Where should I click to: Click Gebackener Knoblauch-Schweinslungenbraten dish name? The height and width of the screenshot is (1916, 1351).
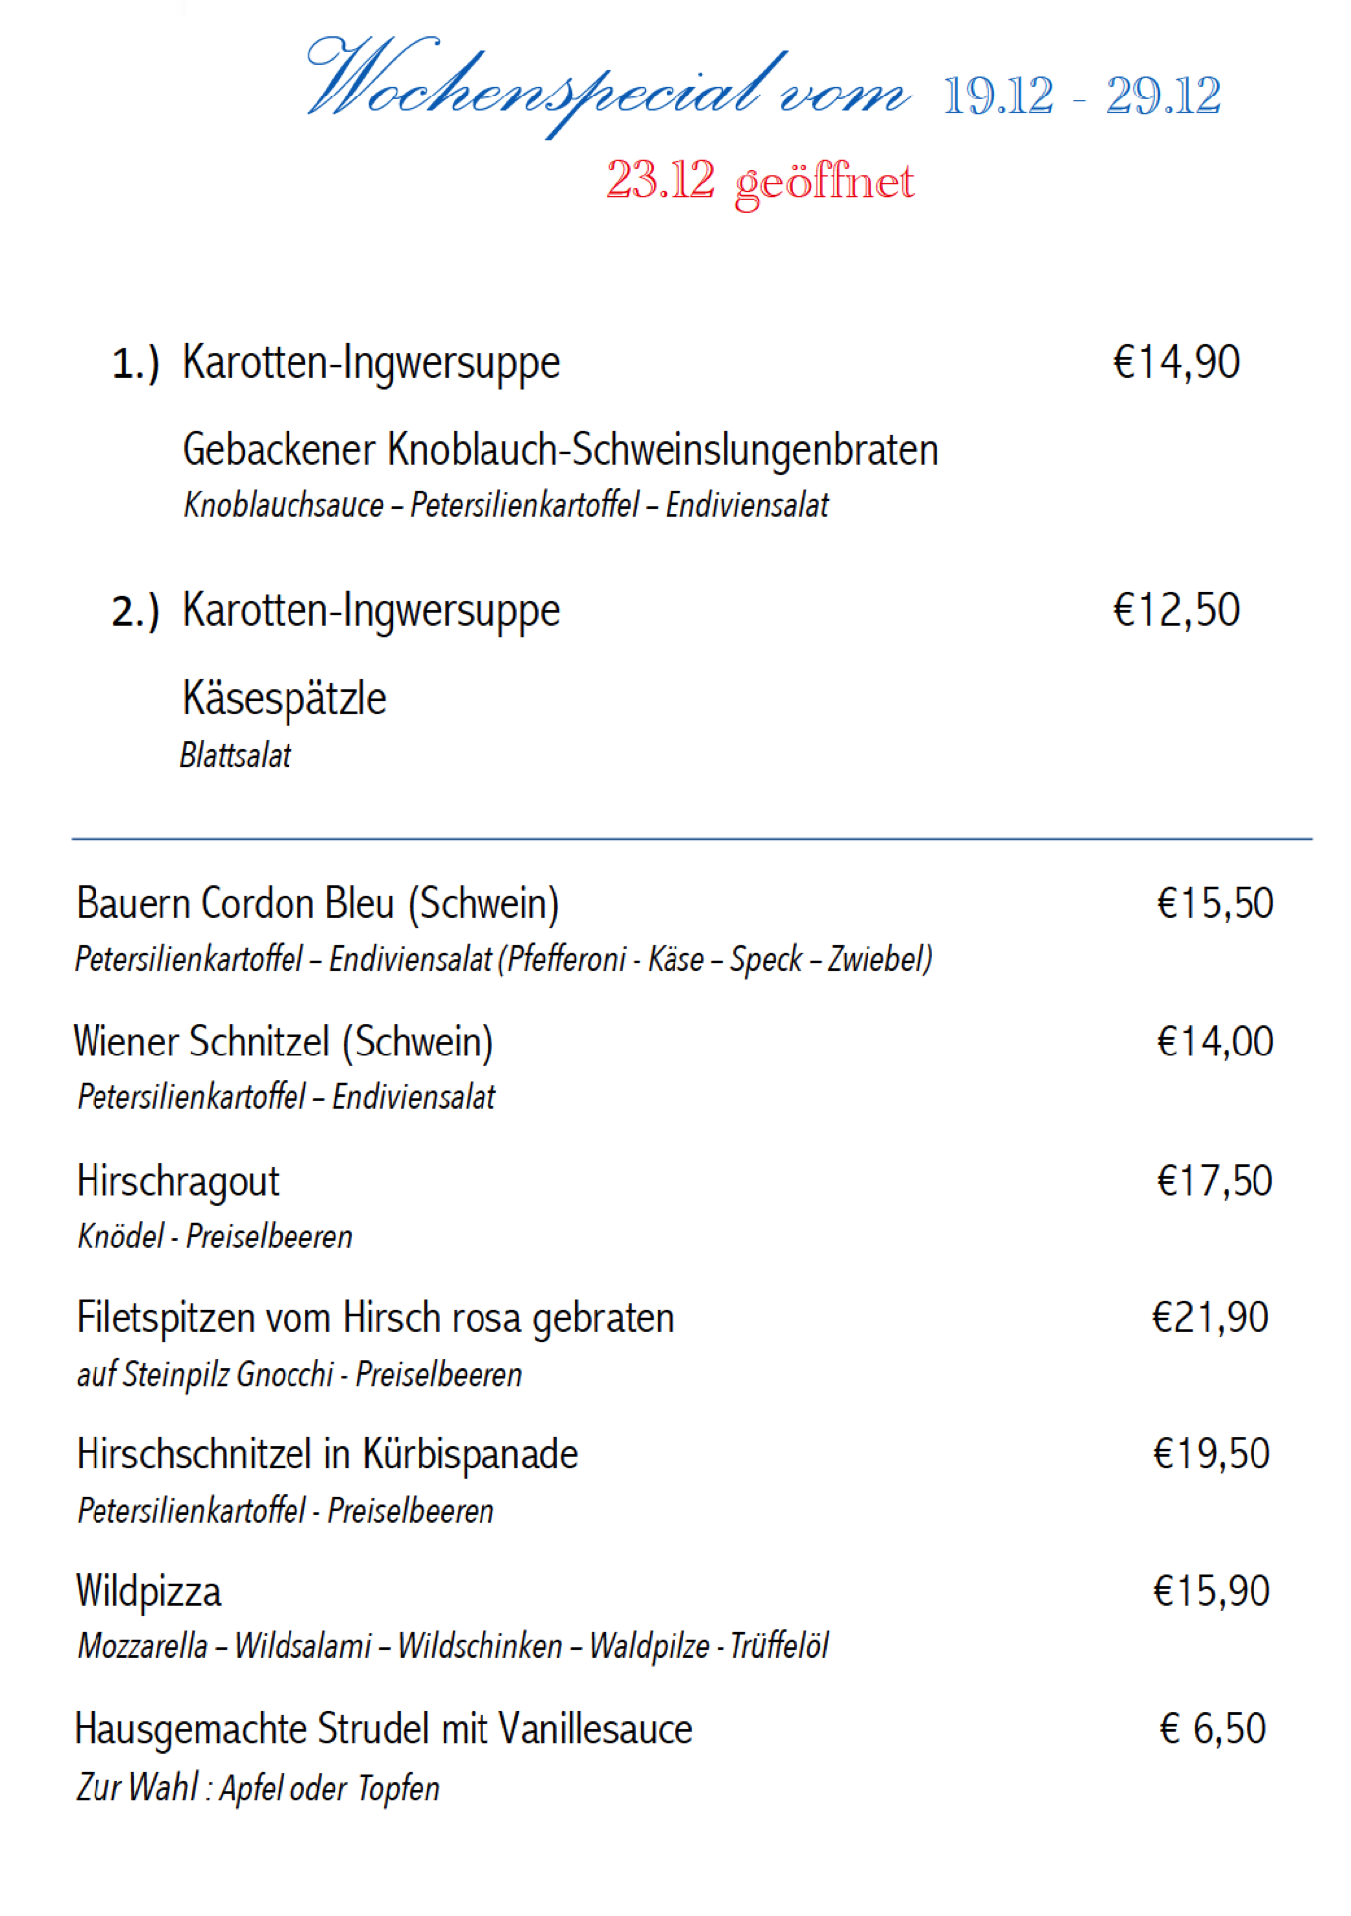[560, 450]
